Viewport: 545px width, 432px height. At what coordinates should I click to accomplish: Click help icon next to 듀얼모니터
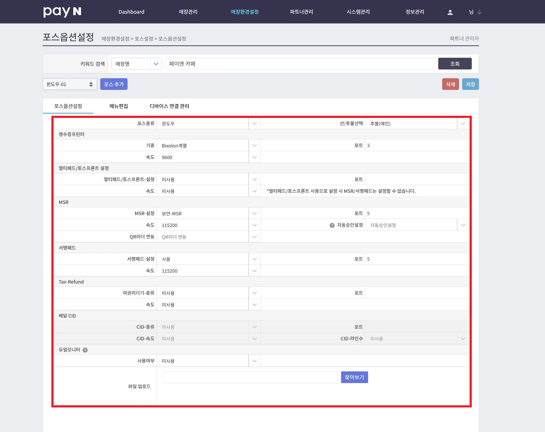[85, 350]
